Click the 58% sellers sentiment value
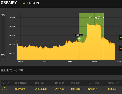 coord(3,55)
